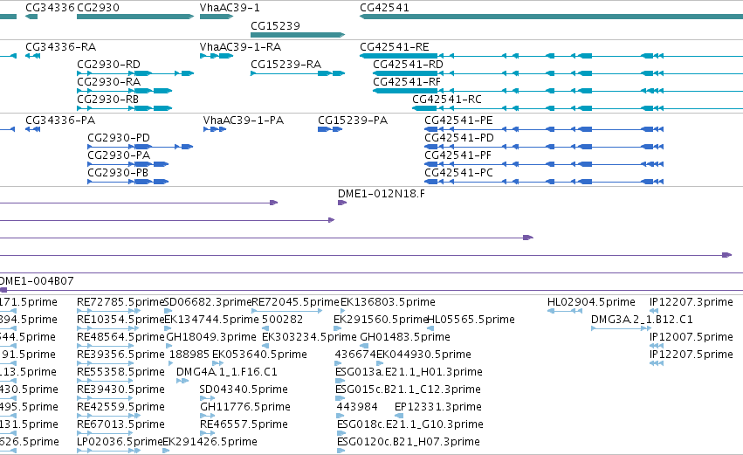Choose EST EK291426.5prime
Viewport: 743px width, 455px height.
(210, 442)
